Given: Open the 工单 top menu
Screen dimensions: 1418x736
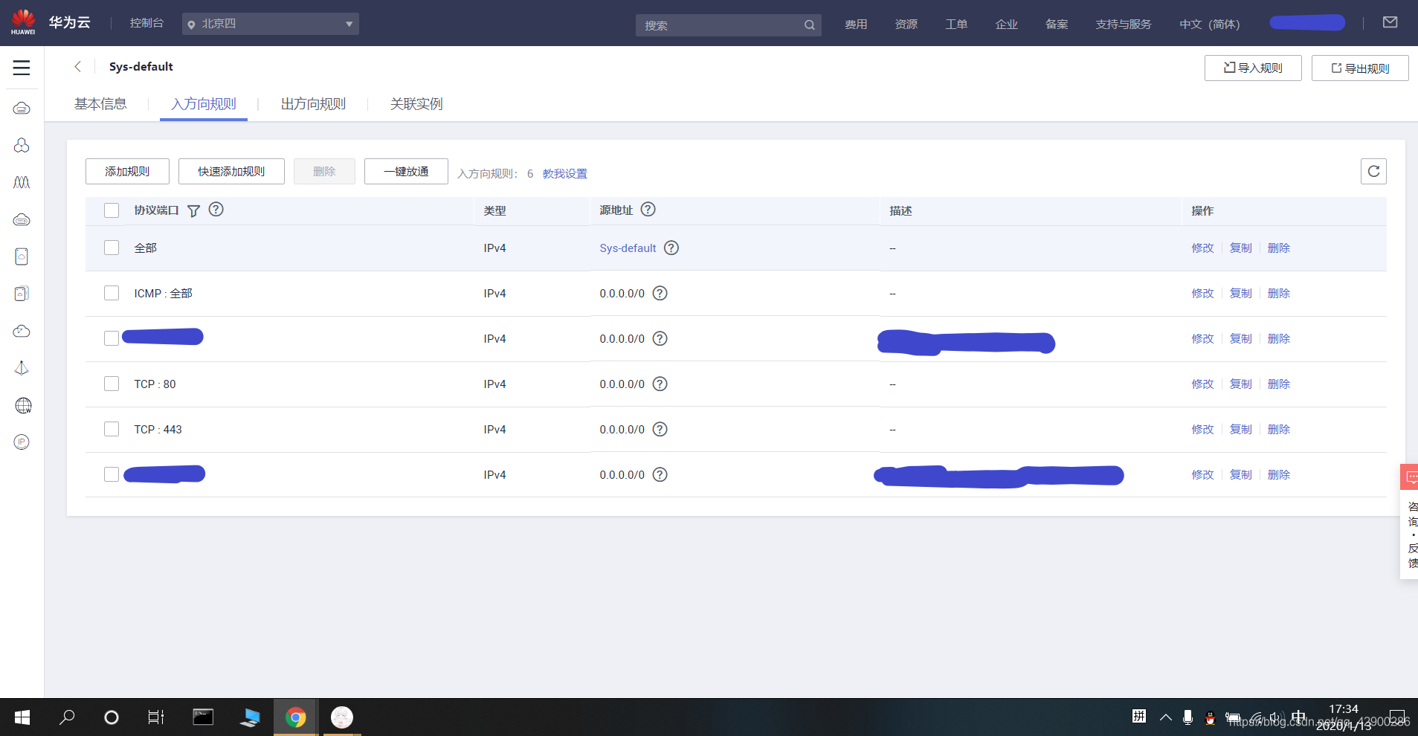Looking at the screenshot, I should pos(956,25).
